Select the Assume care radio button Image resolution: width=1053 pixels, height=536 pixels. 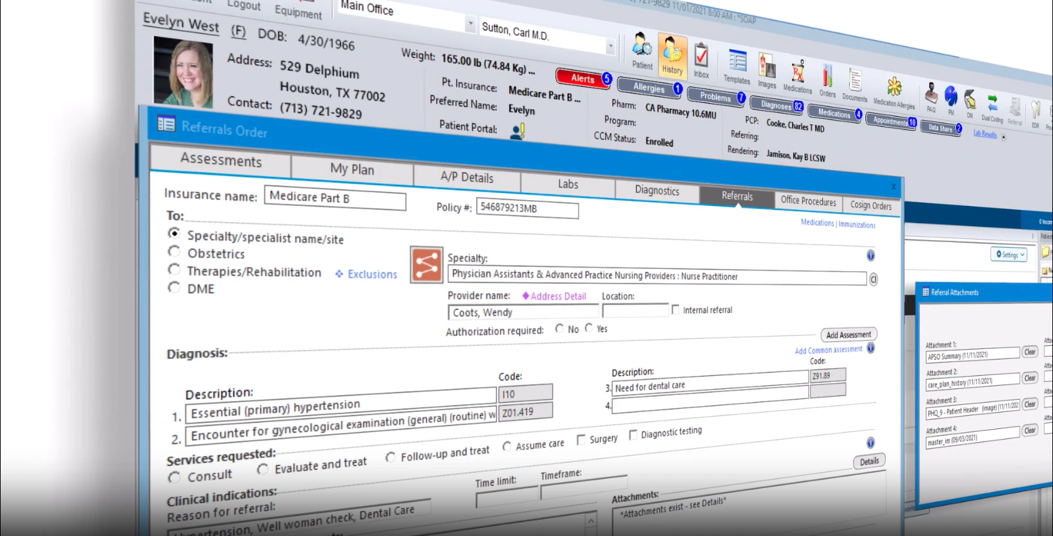click(507, 446)
